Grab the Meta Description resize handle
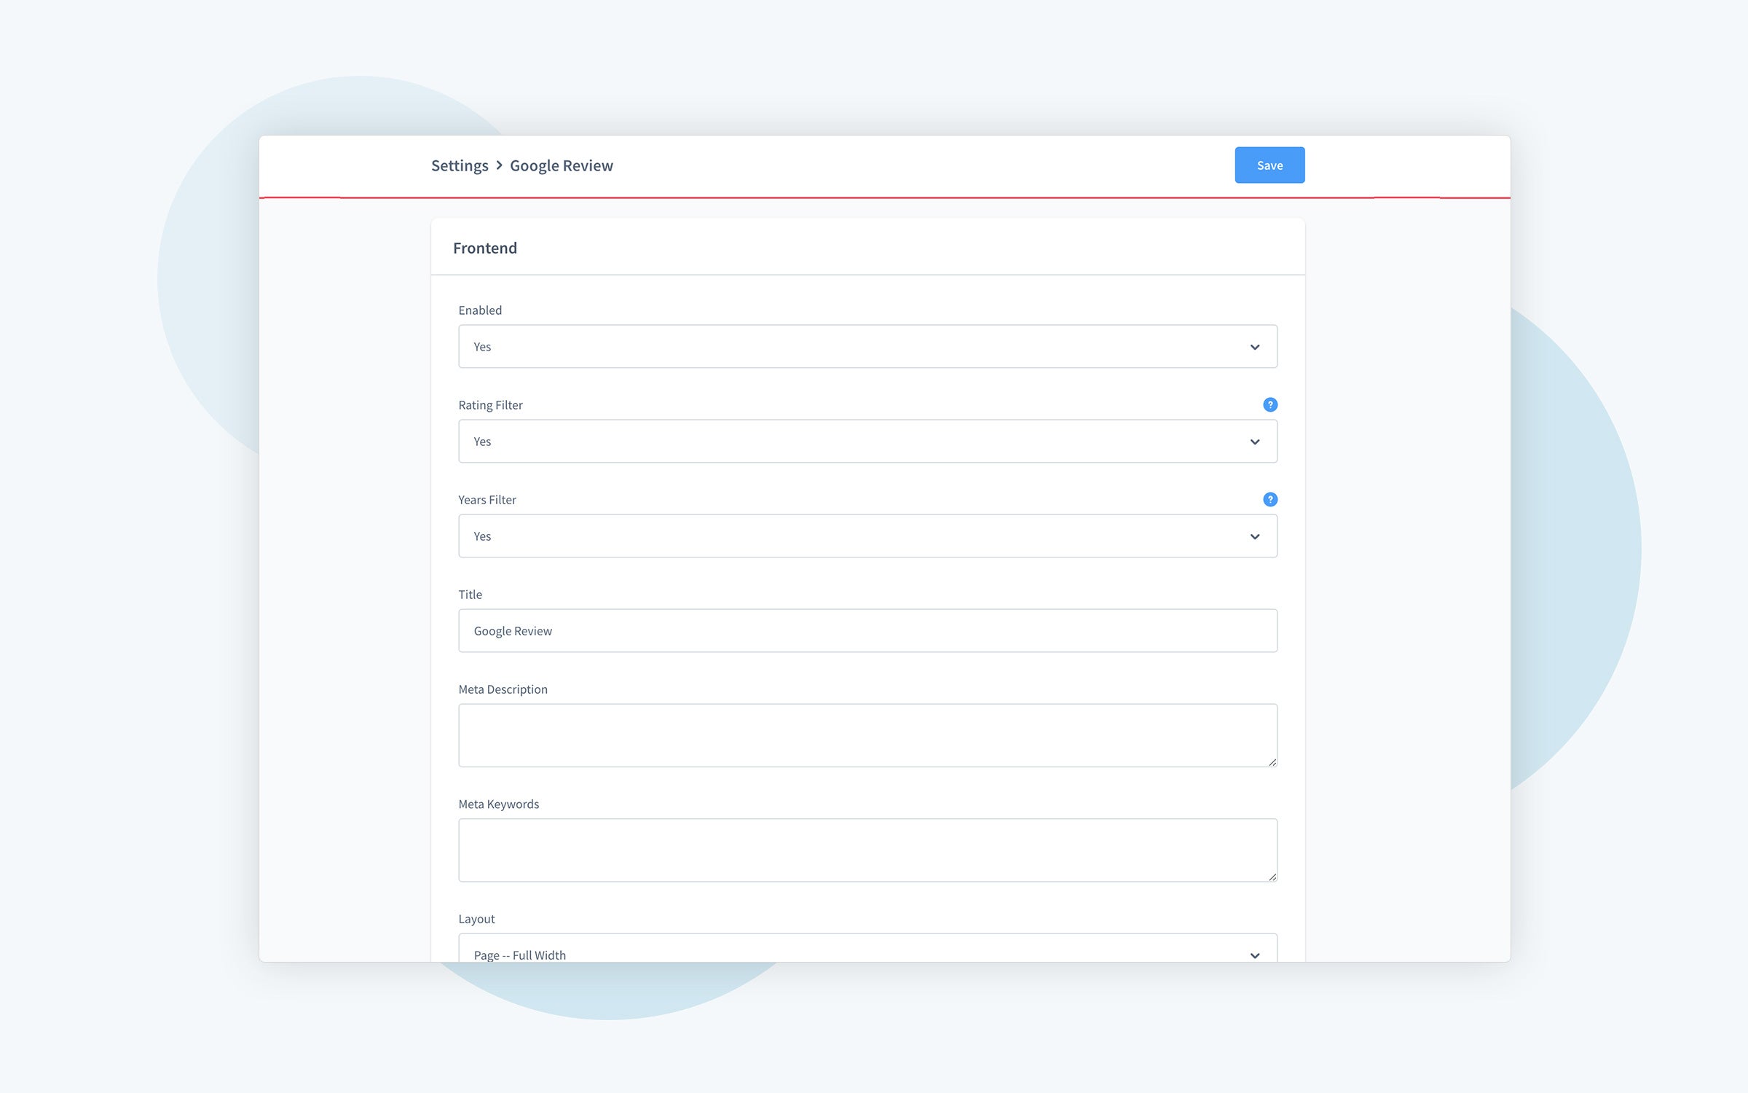 pyautogui.click(x=1272, y=761)
